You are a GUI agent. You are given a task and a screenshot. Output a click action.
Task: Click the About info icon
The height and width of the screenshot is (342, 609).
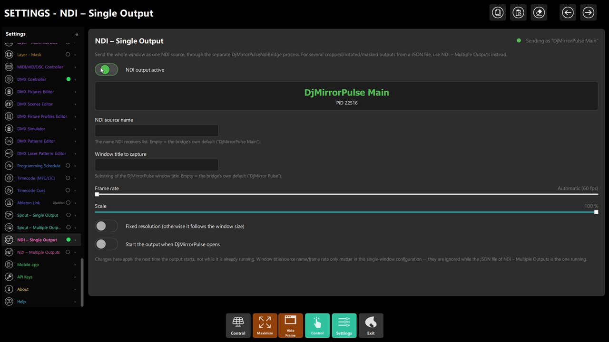(x=9, y=289)
